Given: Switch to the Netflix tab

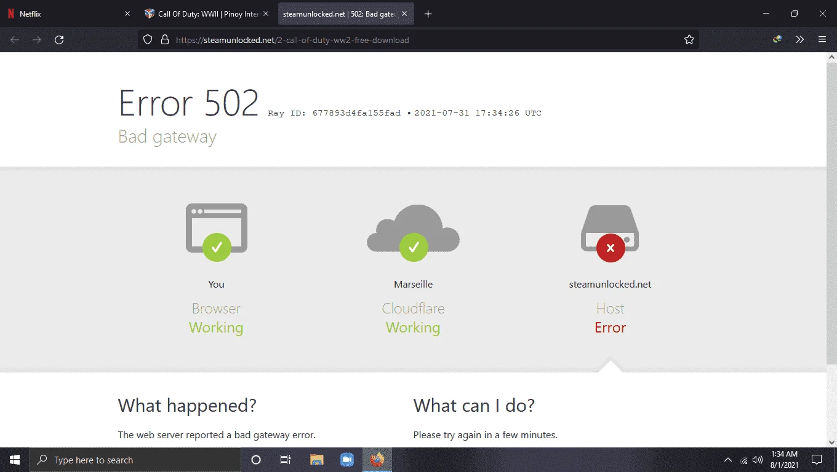Looking at the screenshot, I should (69, 14).
